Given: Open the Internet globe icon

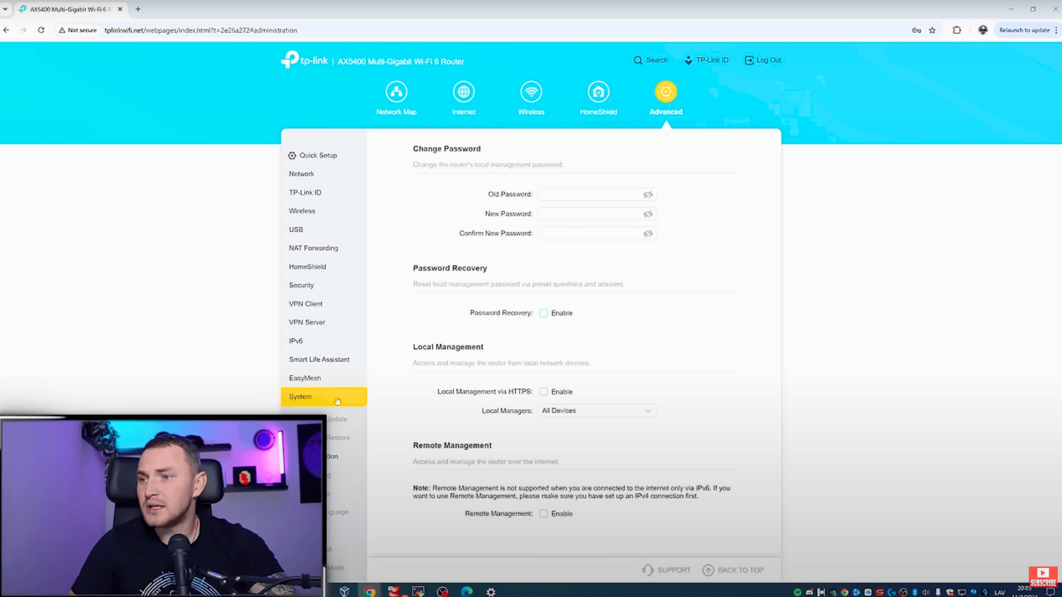Looking at the screenshot, I should [x=464, y=92].
